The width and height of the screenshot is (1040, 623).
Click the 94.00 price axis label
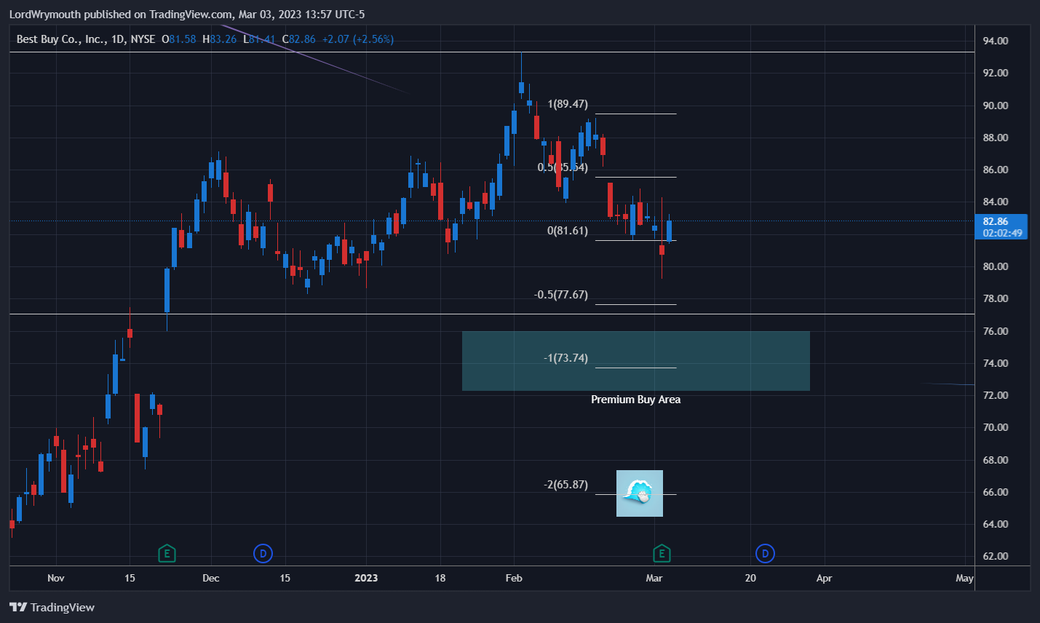[x=995, y=41]
